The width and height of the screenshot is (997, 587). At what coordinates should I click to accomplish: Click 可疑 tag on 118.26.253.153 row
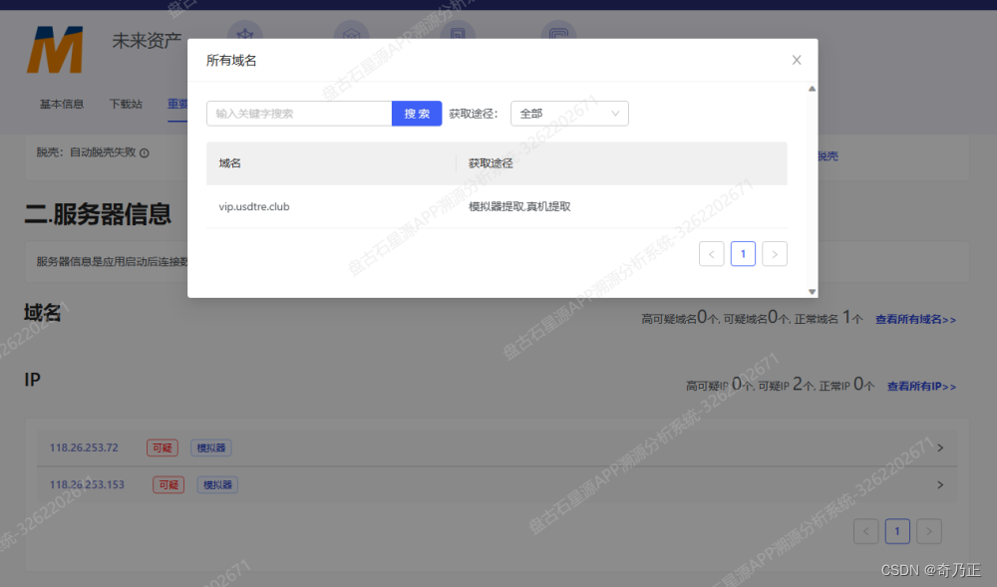168,484
